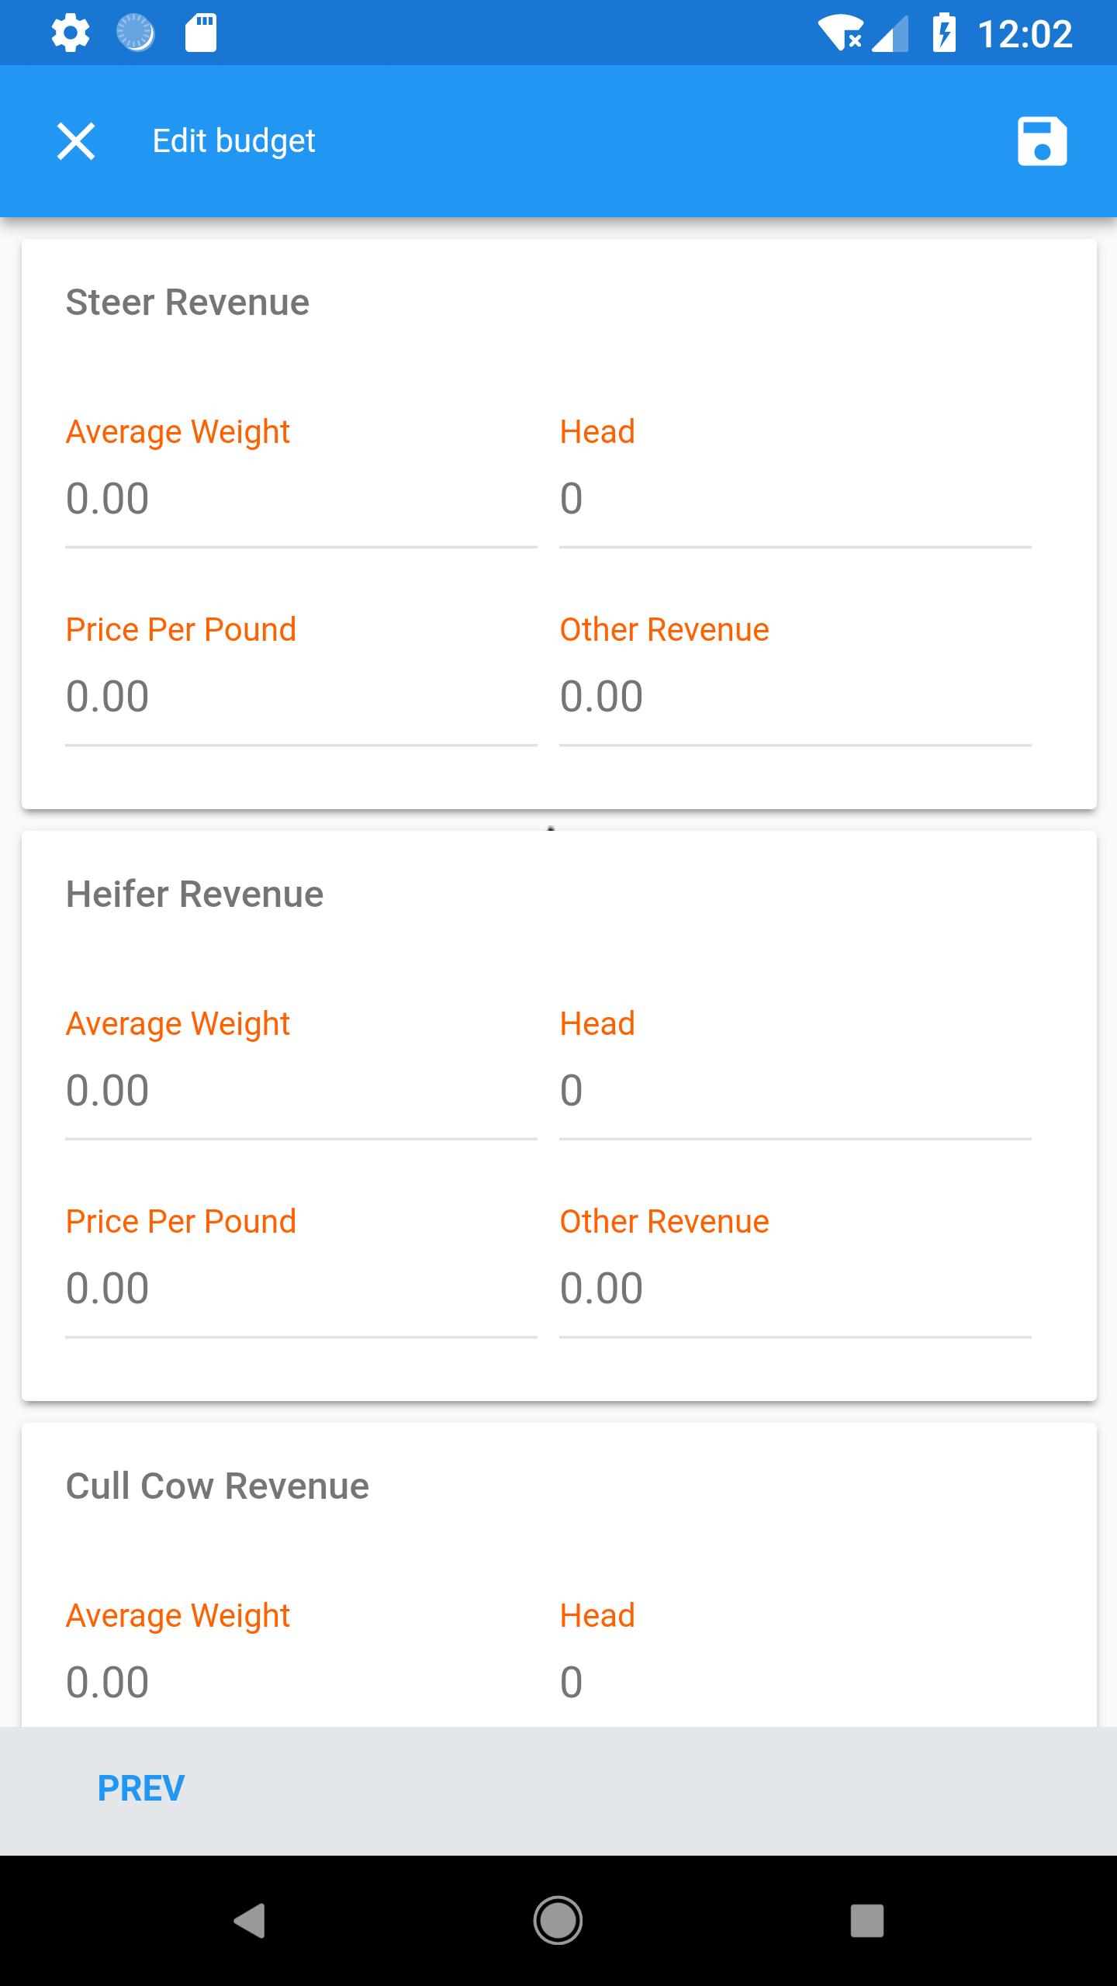
Task: Tap the Wi-Fi status icon
Action: [x=842, y=33]
